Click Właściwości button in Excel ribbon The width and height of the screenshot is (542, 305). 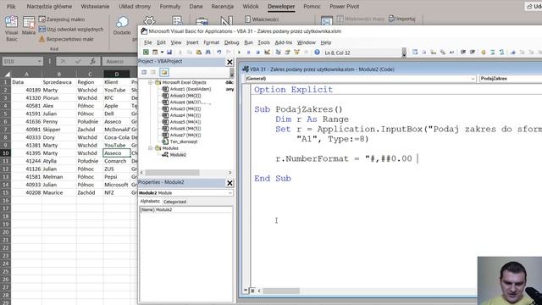262,19
